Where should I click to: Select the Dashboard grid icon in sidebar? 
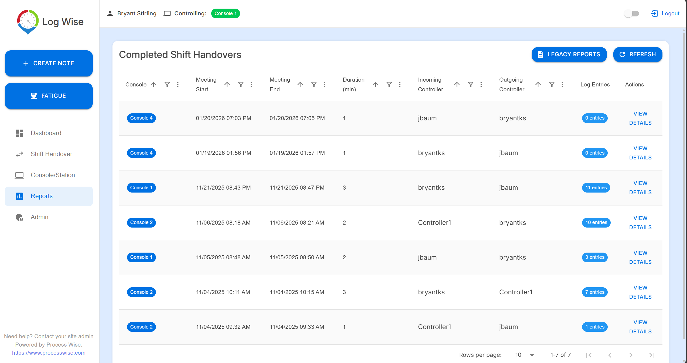point(19,133)
